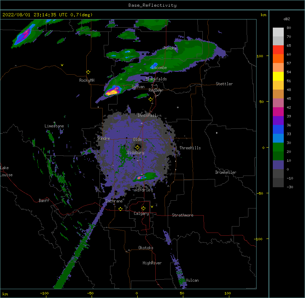The height and width of the screenshot is (298, 305).
Task: Pick the blue 33-36 dBZ legend swatch
Action: (x=278, y=129)
